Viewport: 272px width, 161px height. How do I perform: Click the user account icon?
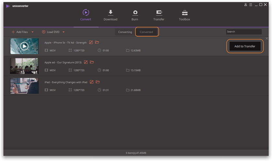tap(246, 5)
